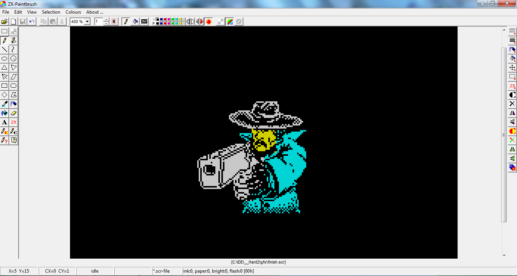Pick the eyedropper color picker tool
Viewport: 517px width, 276px height.
pyautogui.click(x=5, y=104)
